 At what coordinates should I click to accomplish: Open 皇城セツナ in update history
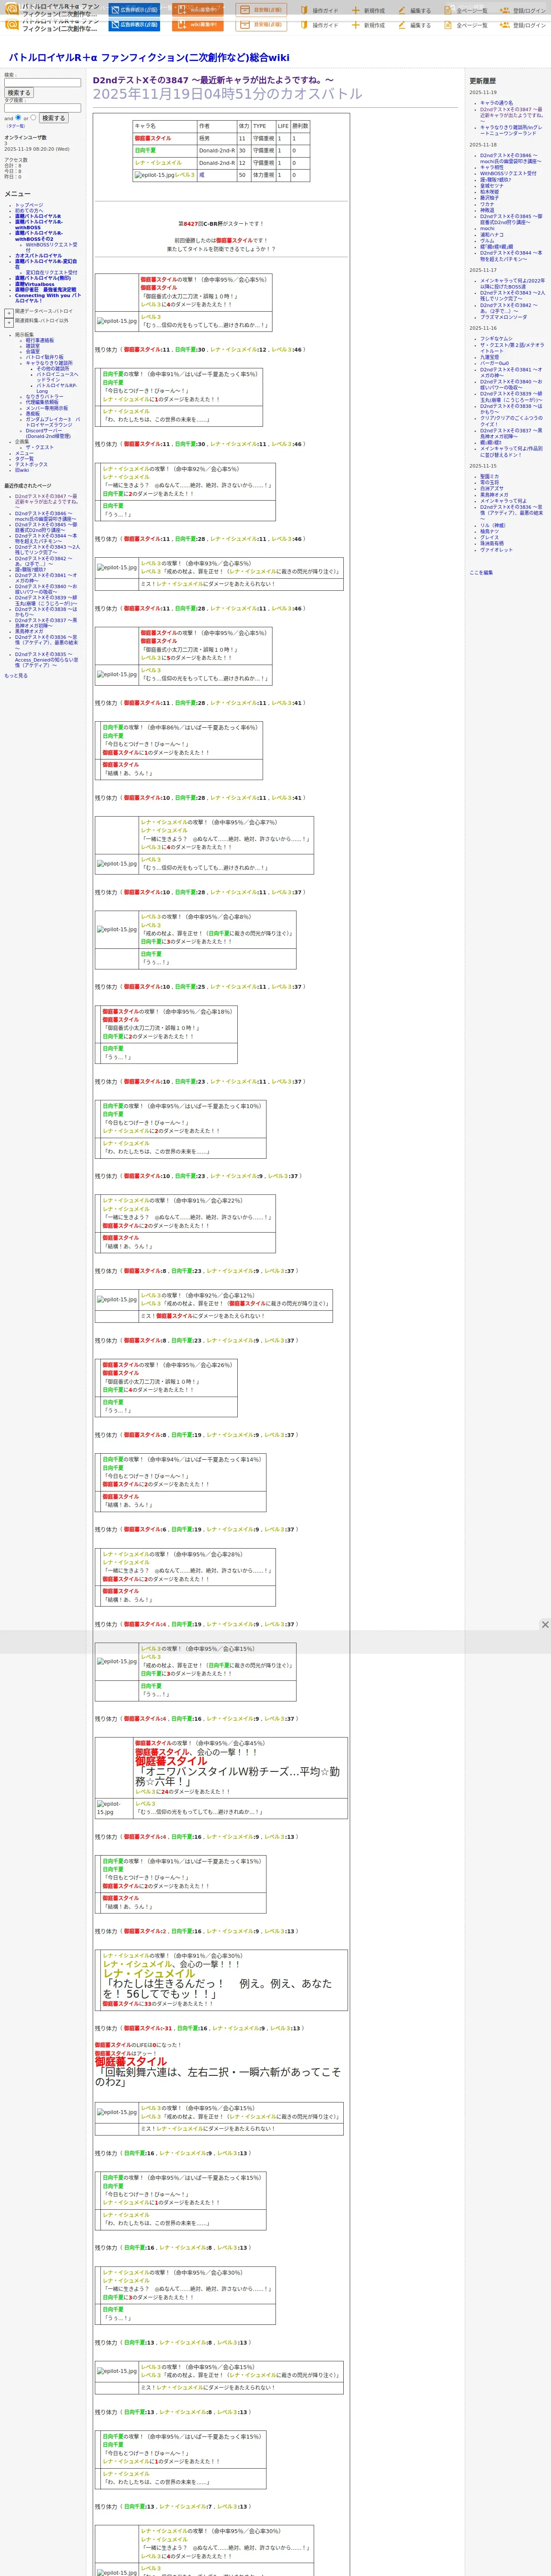492,186
